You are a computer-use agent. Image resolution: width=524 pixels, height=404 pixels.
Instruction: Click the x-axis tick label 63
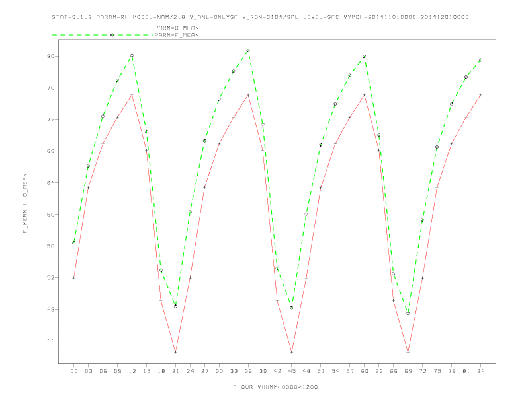click(379, 371)
